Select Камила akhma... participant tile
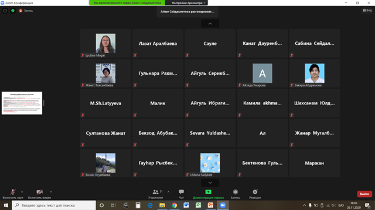The image size is (375, 210). 262,103
